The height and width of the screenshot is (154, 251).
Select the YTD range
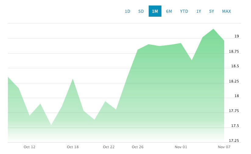point(184,11)
